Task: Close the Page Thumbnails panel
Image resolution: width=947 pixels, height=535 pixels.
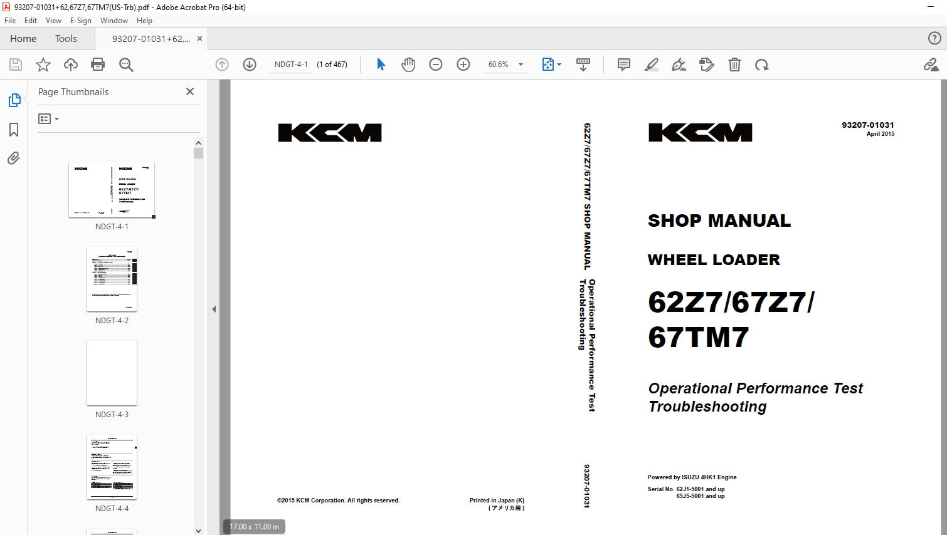Action: (190, 91)
